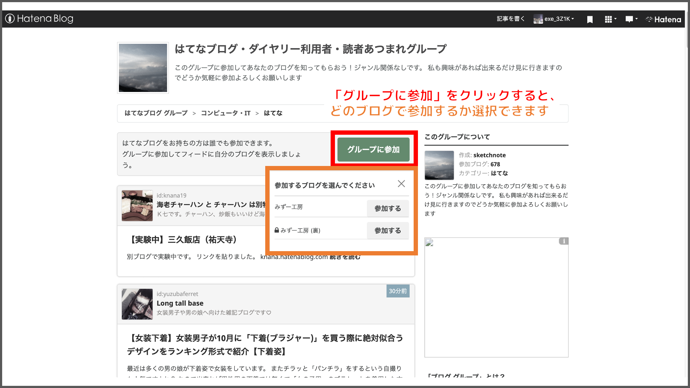
Task: Open the はてなブログ グループ breadcrumb
Action: pyautogui.click(x=156, y=113)
